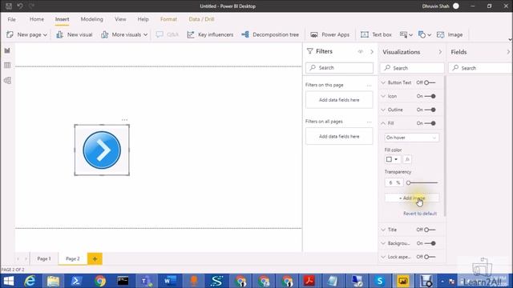Insert a Key influencers visual
513x288 pixels.
coord(210,34)
